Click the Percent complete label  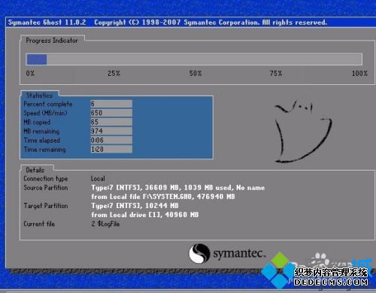[x=48, y=104]
